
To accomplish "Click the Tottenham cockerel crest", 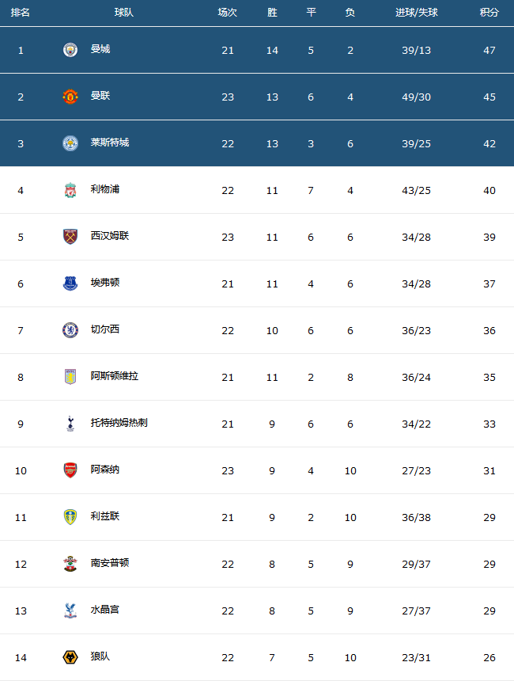I will pos(70,424).
